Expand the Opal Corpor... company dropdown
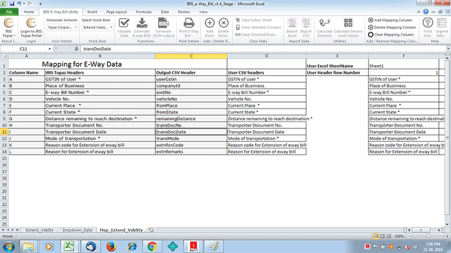Image resolution: width=451 pixels, height=253 pixels. point(75,27)
